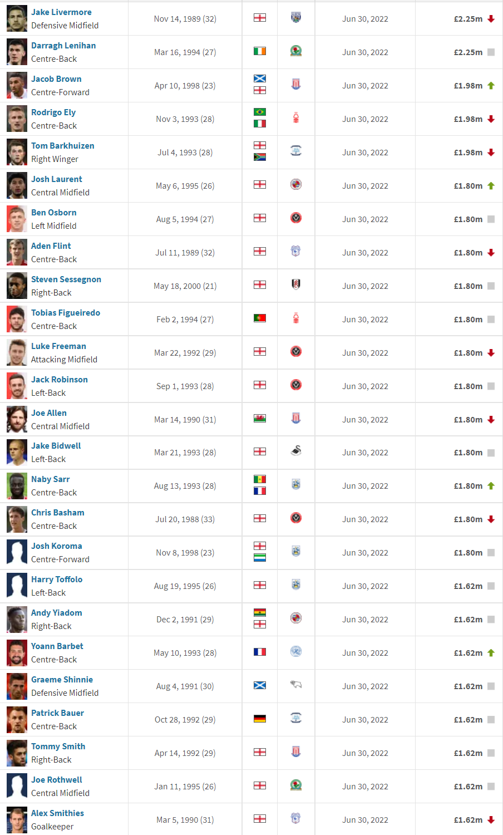This screenshot has height=835, width=503.
Task: Click the Wales flag in Joe Allen's row
Action: (x=260, y=419)
